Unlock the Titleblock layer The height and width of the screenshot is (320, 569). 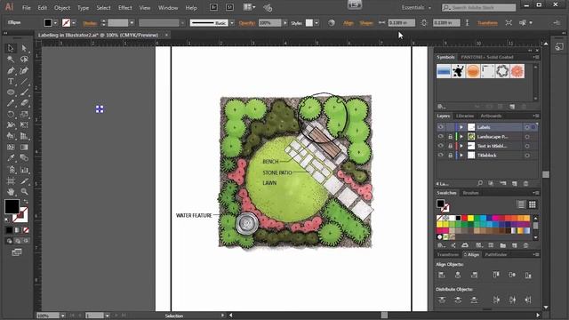tap(450, 156)
